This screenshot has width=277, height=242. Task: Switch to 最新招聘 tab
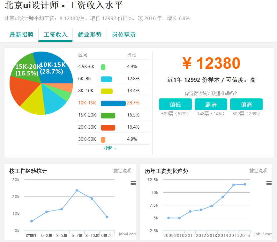pos(21,34)
